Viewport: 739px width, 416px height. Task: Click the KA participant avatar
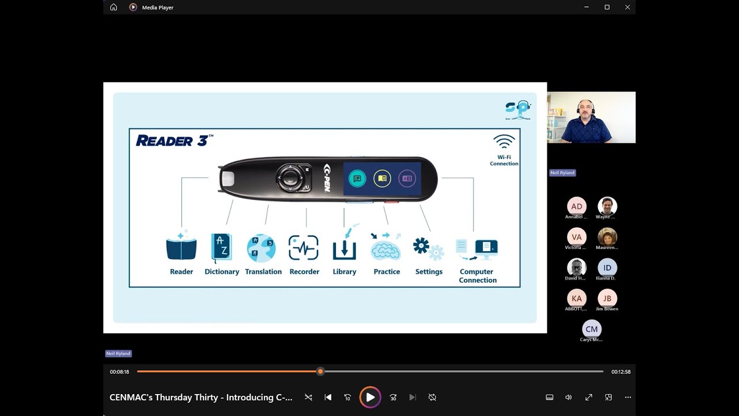(577, 298)
